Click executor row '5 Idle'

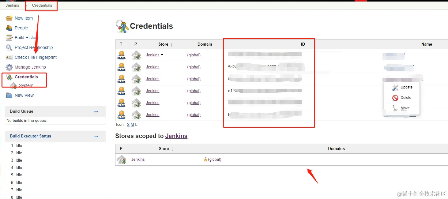pos(17,175)
